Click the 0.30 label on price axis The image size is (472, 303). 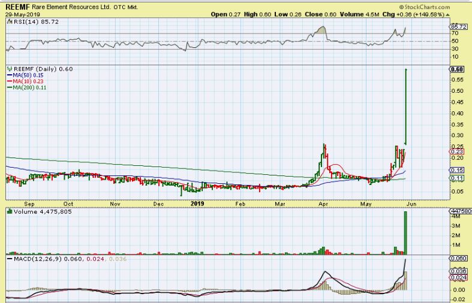(457, 135)
